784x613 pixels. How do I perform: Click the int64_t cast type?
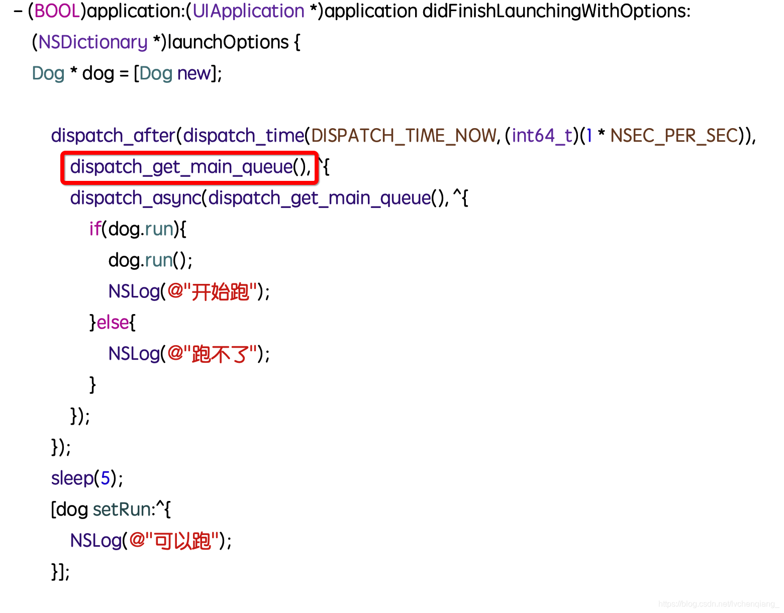542,136
